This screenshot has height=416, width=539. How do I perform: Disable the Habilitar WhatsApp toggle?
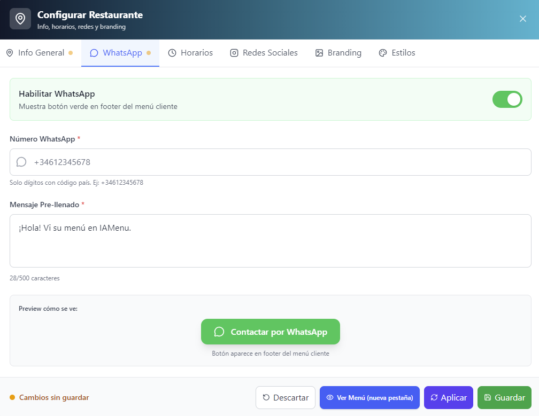507,99
